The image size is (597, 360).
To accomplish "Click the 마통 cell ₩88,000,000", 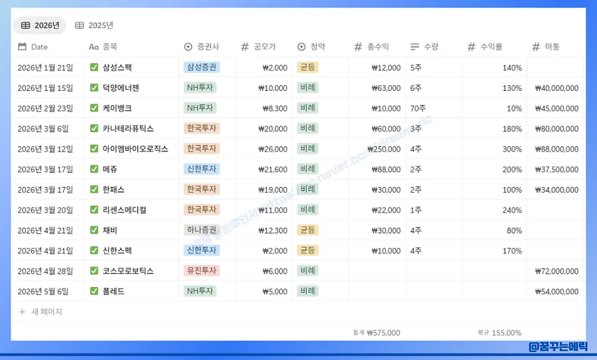I will 557,149.
